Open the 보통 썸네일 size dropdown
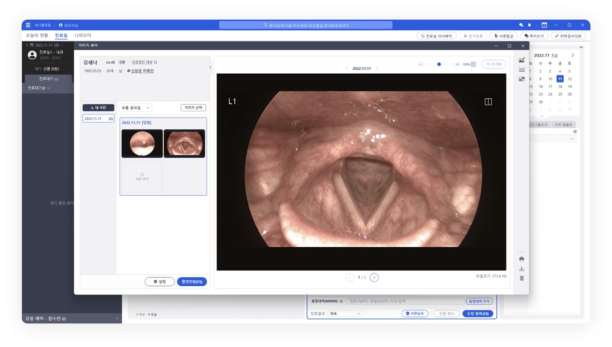This screenshot has height=347, width=612. click(136, 108)
